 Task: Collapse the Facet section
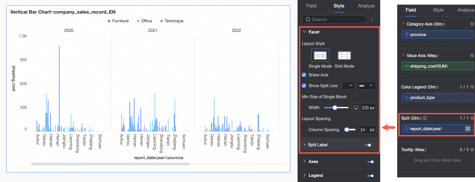(304, 32)
